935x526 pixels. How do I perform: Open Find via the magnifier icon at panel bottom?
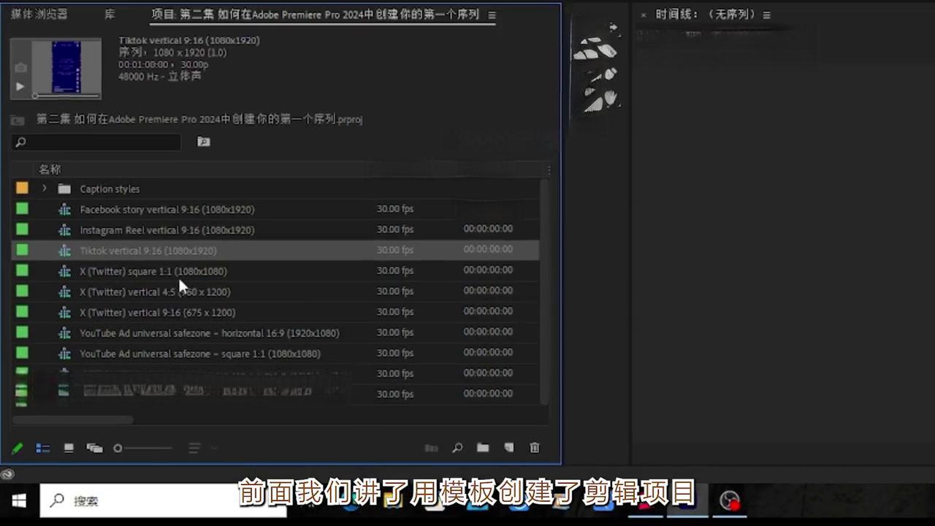(457, 448)
